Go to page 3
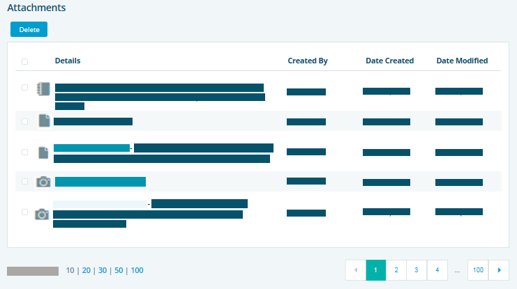The height and width of the screenshot is (289, 517). click(417, 270)
